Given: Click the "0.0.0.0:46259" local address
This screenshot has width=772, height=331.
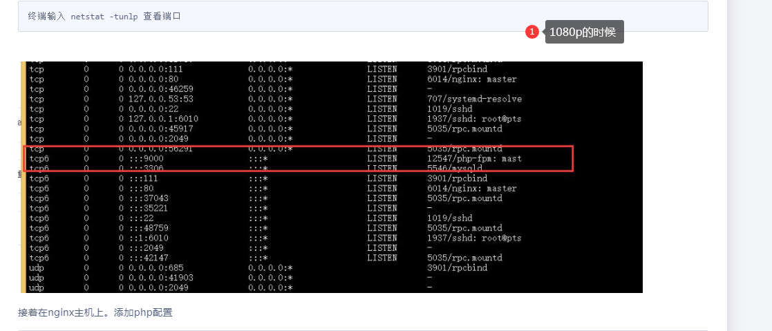Looking at the screenshot, I should click(161, 89).
